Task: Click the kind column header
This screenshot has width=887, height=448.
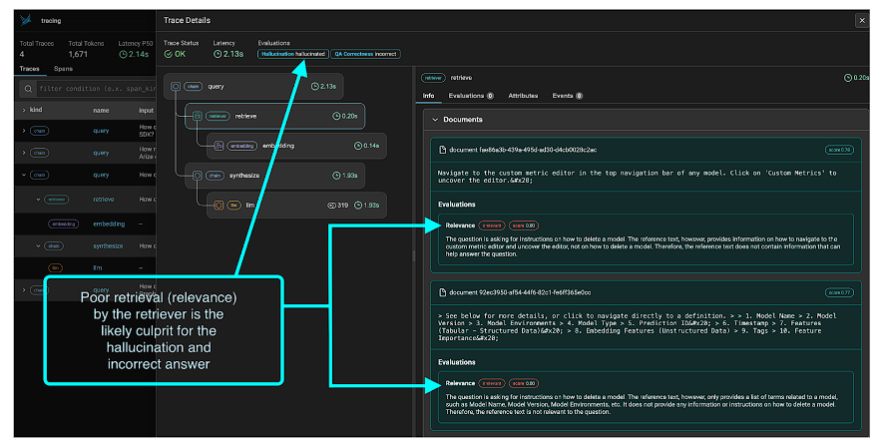Action: click(36, 110)
